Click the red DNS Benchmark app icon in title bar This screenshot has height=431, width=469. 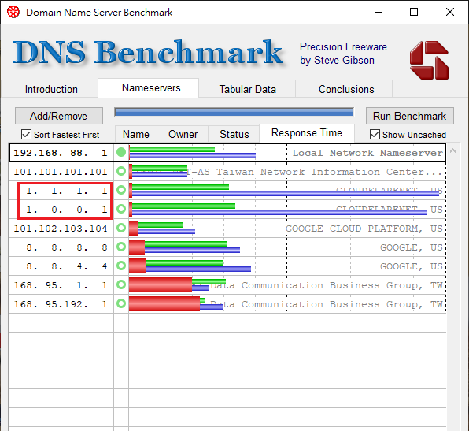pos(13,12)
